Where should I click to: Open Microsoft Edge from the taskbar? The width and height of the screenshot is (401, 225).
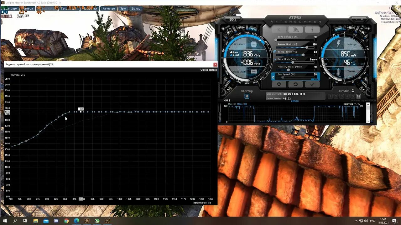77,221
